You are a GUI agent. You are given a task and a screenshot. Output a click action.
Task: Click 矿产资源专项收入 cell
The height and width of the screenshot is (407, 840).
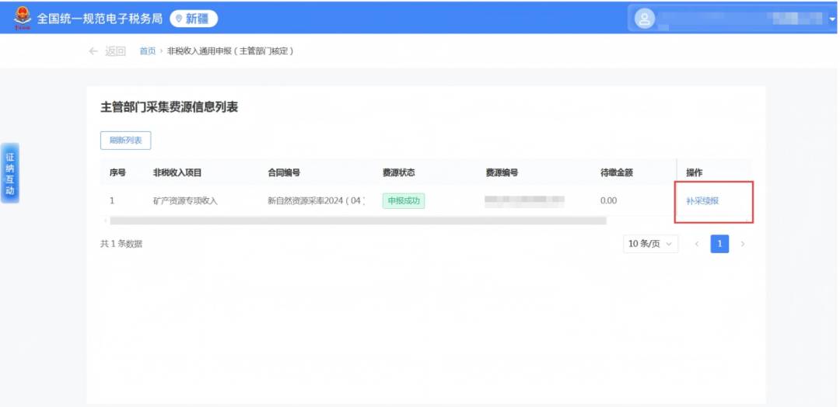point(185,201)
